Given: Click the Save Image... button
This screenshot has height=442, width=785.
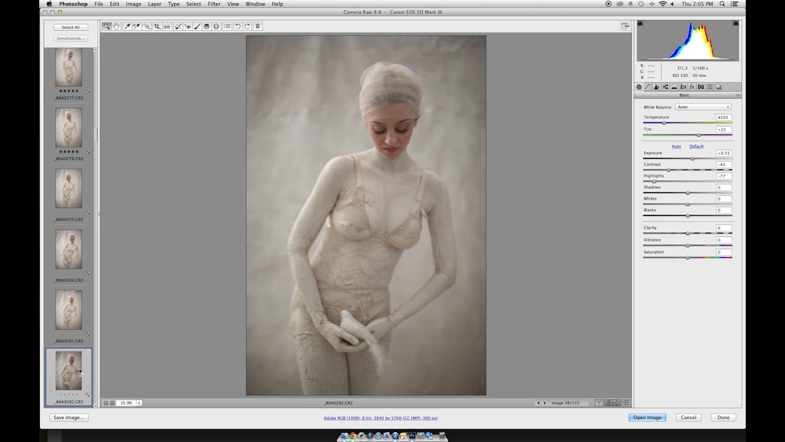Looking at the screenshot, I should pyautogui.click(x=69, y=417).
